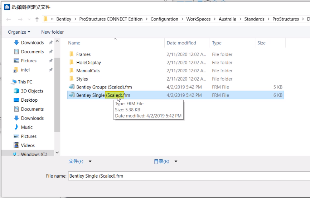The height and width of the screenshot is (198, 310).
Task: Open 3D Objects in sidebar
Action: [x=32, y=91]
